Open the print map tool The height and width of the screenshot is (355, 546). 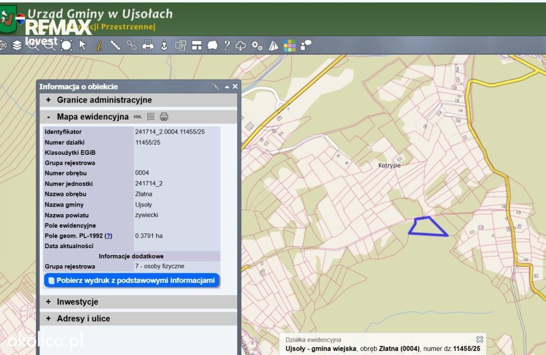[148, 45]
